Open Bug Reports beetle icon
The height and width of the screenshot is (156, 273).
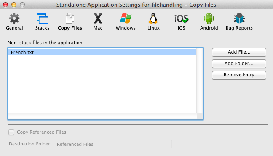pos(239,18)
